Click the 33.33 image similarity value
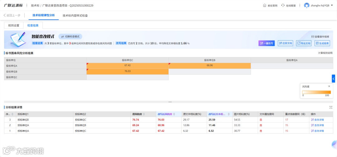This screenshot has height=157, width=337. point(237,125)
